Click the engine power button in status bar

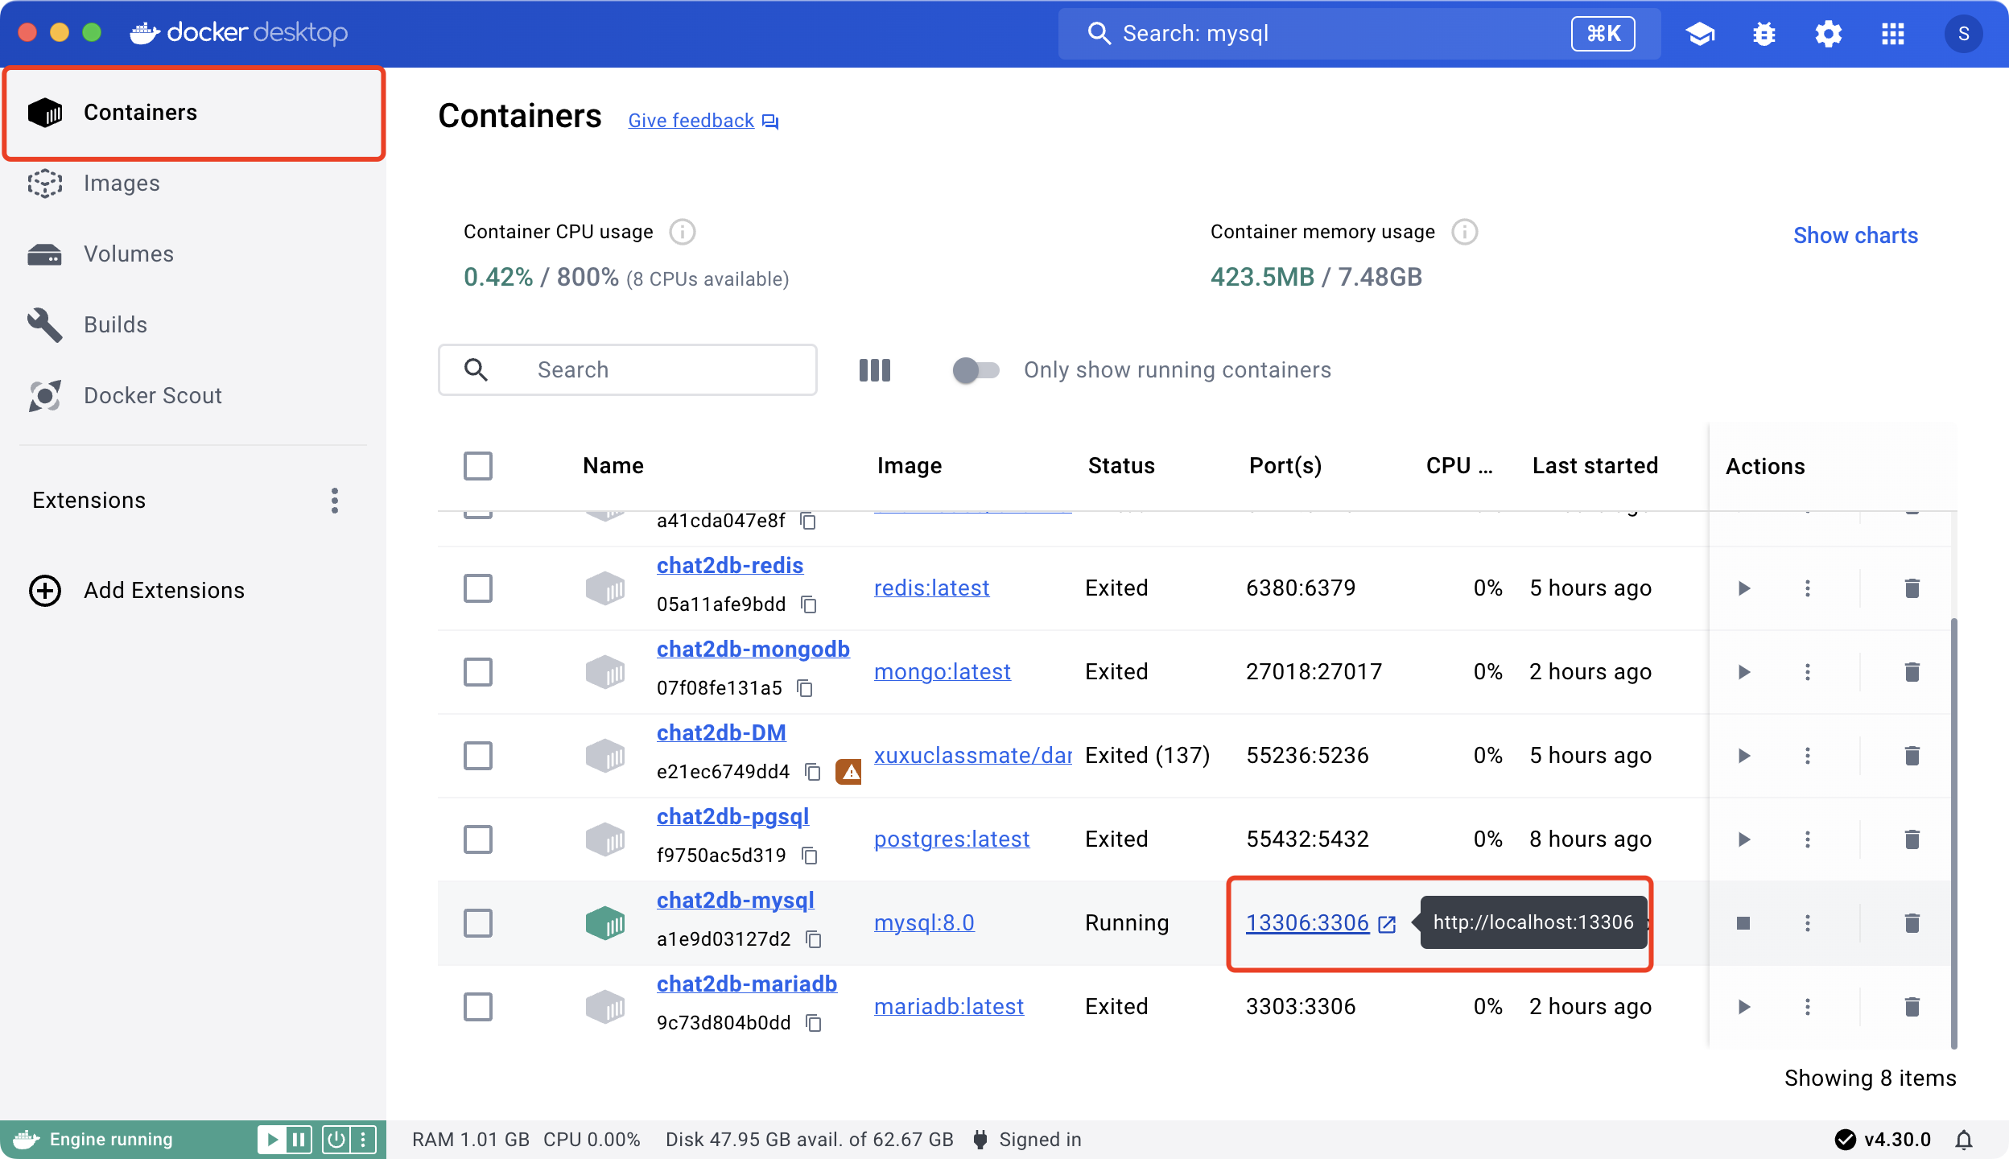coord(336,1140)
